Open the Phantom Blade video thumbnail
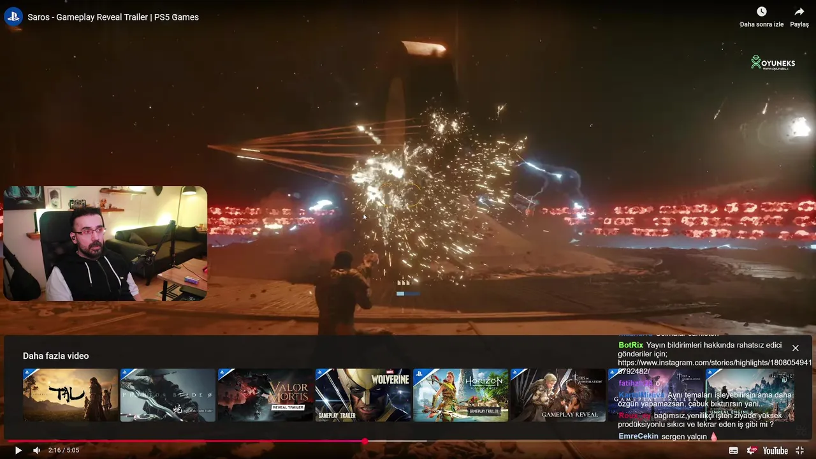The height and width of the screenshot is (459, 816). (168, 395)
